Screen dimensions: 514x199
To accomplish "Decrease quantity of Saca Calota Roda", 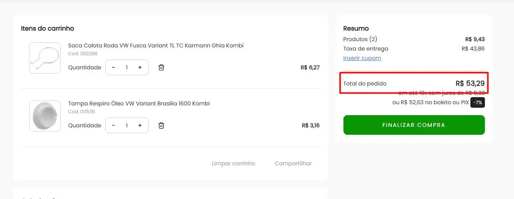I will pyautogui.click(x=114, y=67).
